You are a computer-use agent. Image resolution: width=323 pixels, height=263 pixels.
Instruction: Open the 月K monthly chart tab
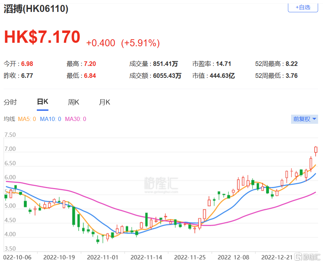point(105,102)
